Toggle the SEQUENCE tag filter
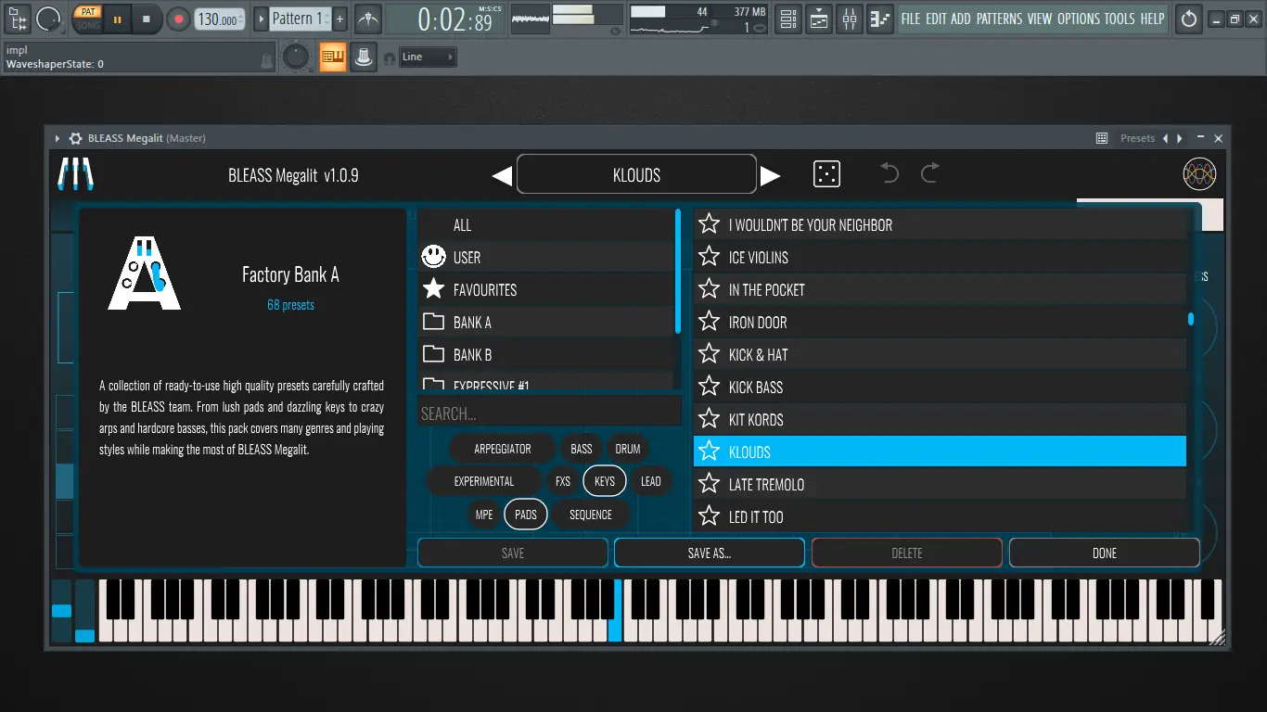 (591, 515)
